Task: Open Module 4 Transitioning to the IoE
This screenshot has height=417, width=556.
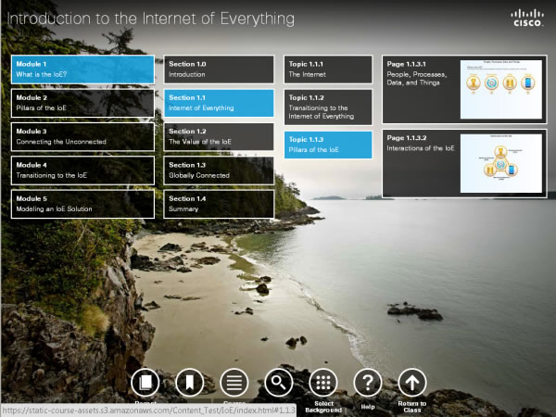Action: pos(82,171)
